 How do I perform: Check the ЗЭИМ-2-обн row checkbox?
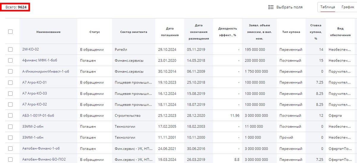pyautogui.click(x=10, y=127)
